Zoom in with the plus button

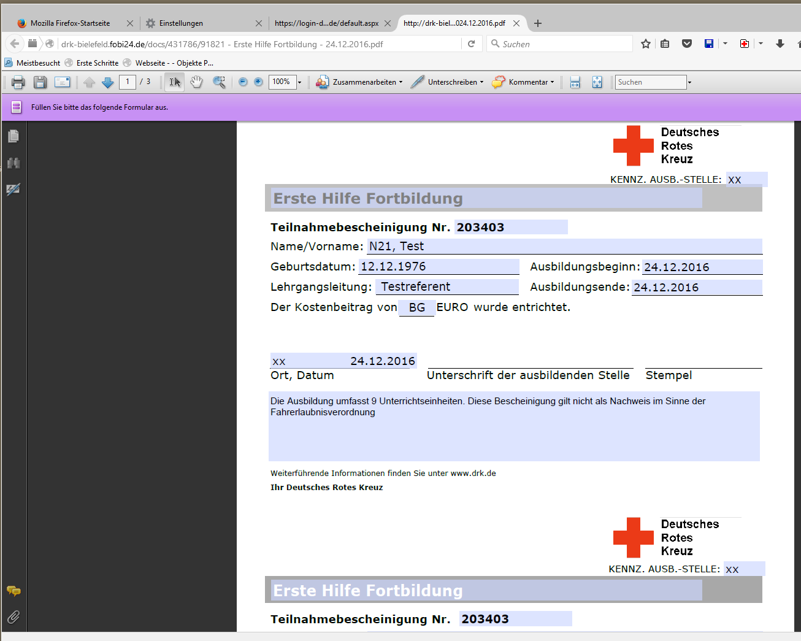click(x=259, y=82)
